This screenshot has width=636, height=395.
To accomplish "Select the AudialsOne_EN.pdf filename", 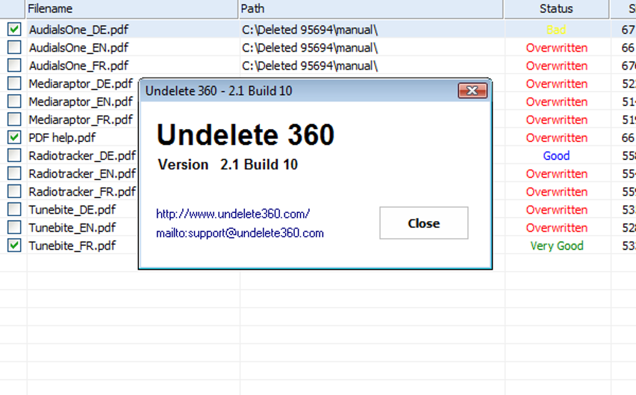I will pos(79,48).
